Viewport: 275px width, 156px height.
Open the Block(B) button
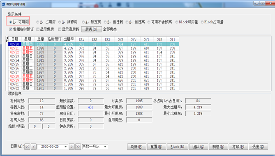[x=178, y=147]
